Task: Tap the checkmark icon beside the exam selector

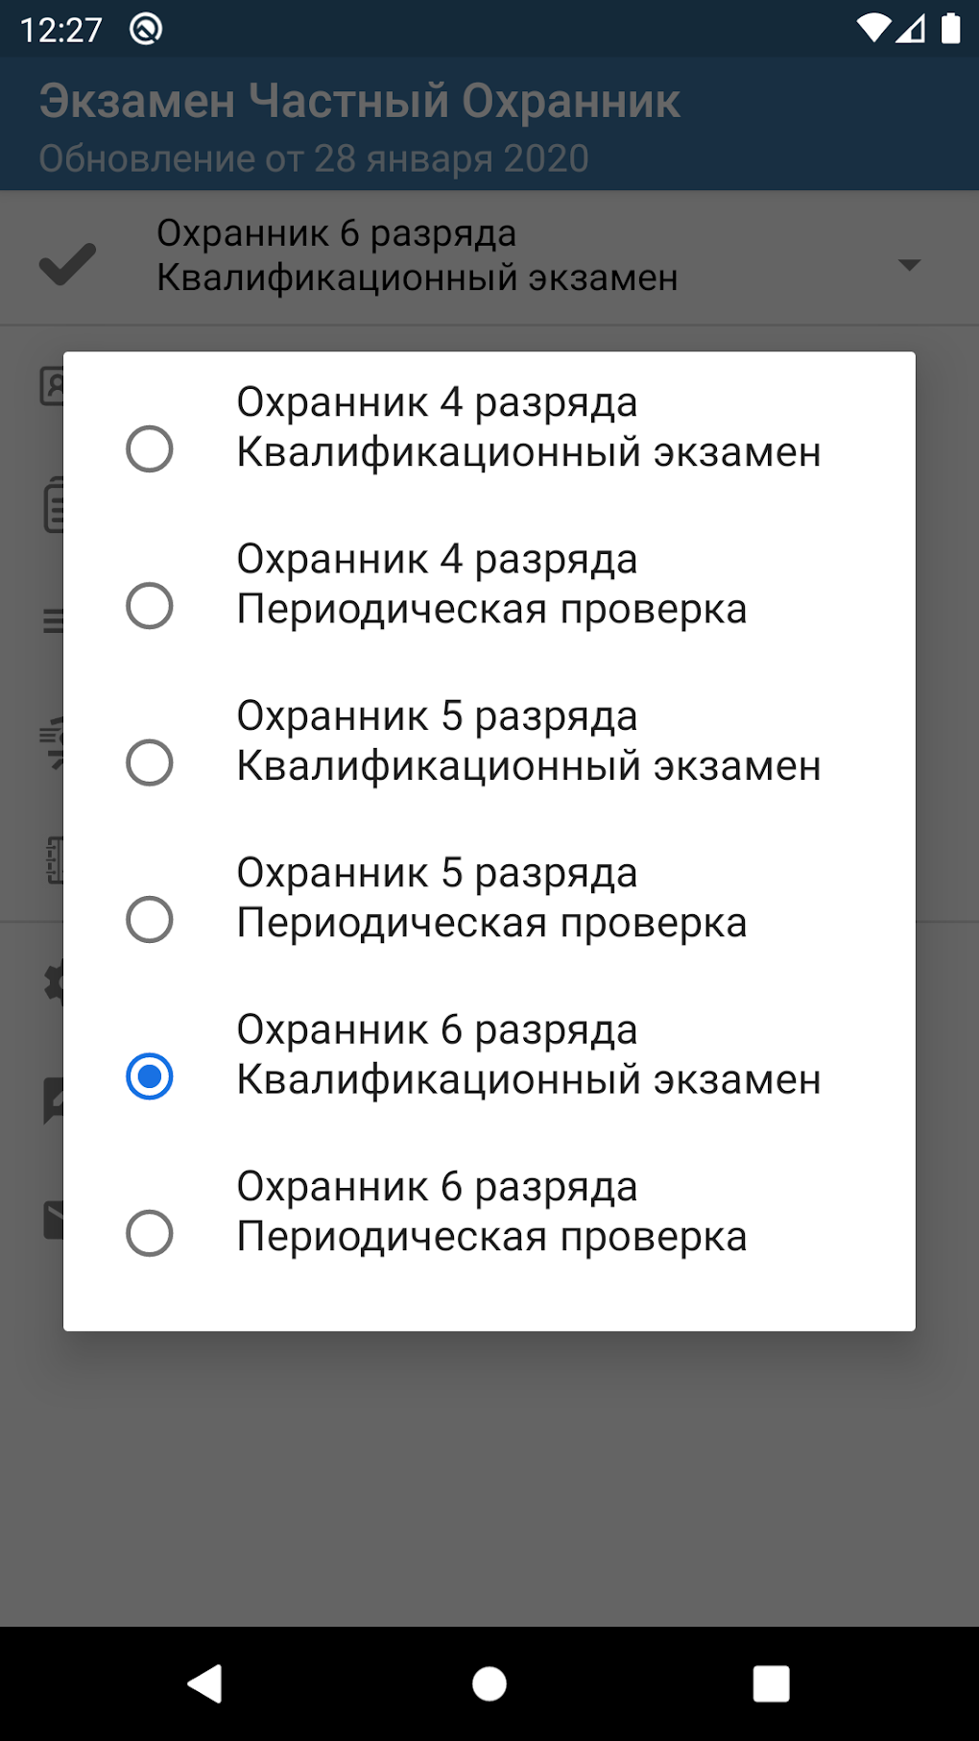Action: tap(67, 264)
